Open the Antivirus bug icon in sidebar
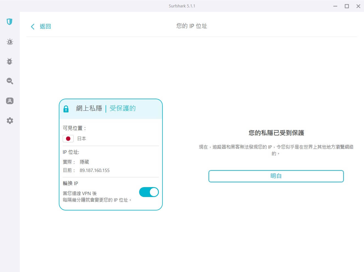This screenshot has height=272, width=364. click(10, 61)
